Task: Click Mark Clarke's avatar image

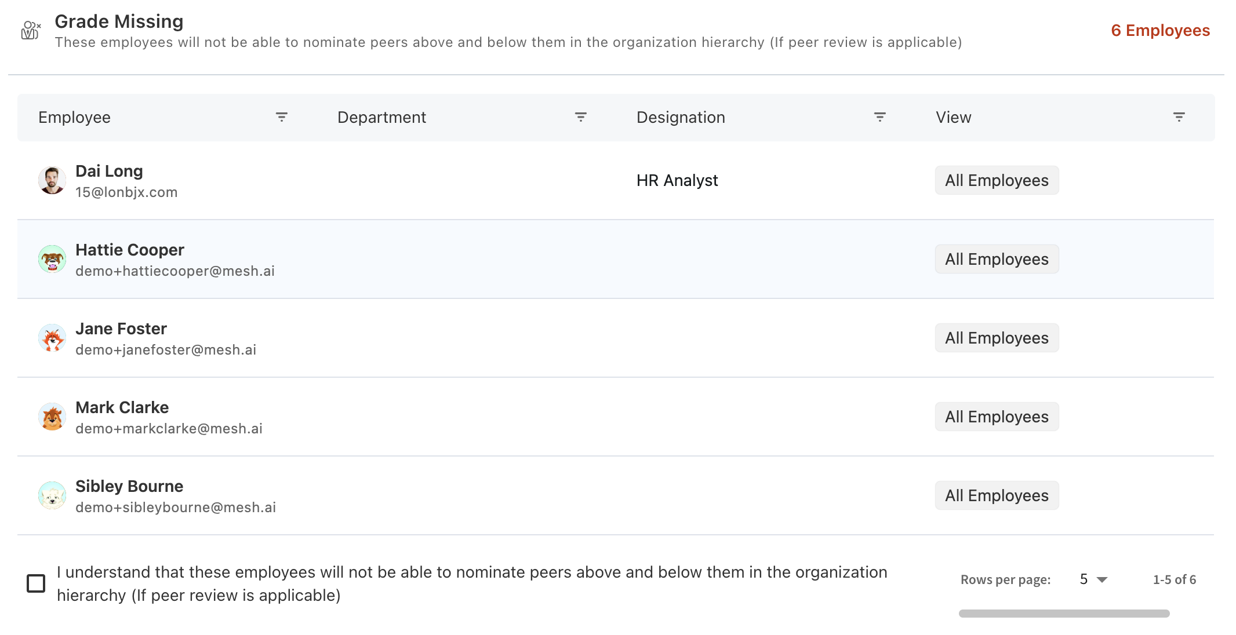Action: coord(52,417)
